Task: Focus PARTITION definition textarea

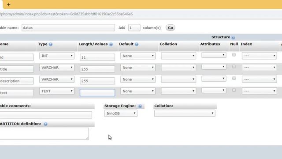Action: coord(44,134)
